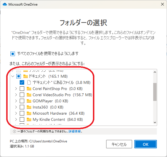Toggle the ドキュメント folder checkbox
Image resolution: width=167 pixels, height=157 pixels.
point(19,76)
